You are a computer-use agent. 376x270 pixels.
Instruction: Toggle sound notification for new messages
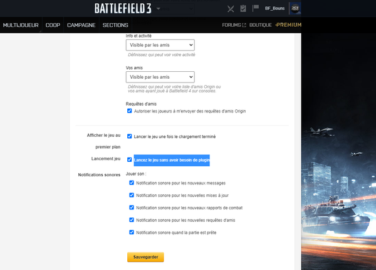pyautogui.click(x=132, y=182)
